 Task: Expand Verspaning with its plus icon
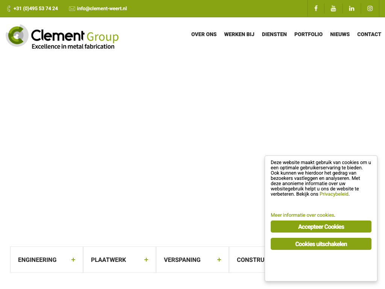pyautogui.click(x=219, y=260)
